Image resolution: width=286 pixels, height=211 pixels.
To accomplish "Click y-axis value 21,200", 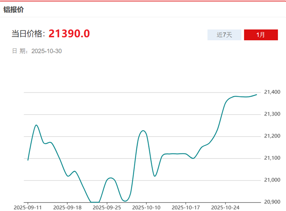I will (x=271, y=136).
